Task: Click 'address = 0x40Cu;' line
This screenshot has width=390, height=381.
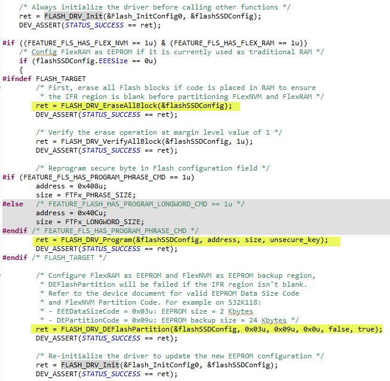Action: (x=71, y=213)
